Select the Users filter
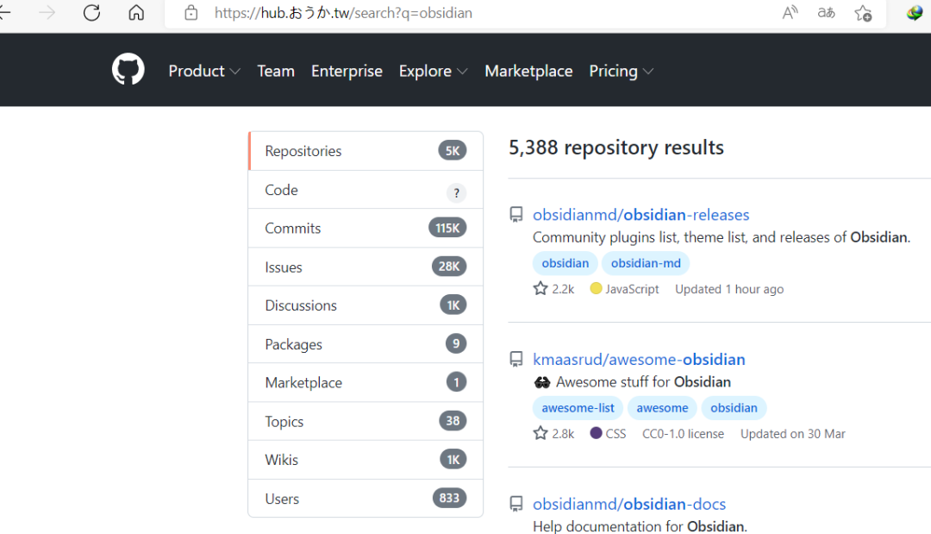 click(366, 499)
